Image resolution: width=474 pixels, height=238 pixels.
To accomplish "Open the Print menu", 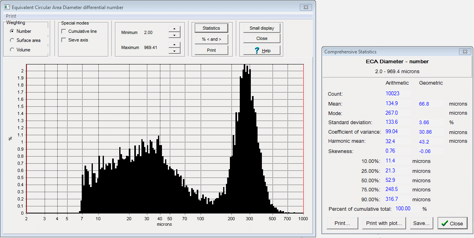I will tap(11, 16).
